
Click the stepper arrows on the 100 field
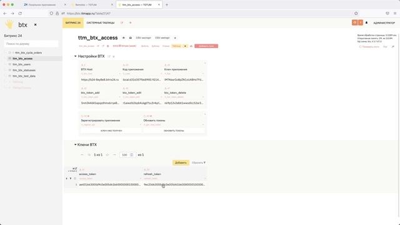(132, 155)
